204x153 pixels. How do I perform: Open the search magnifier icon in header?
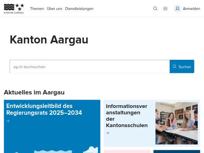(155, 9)
